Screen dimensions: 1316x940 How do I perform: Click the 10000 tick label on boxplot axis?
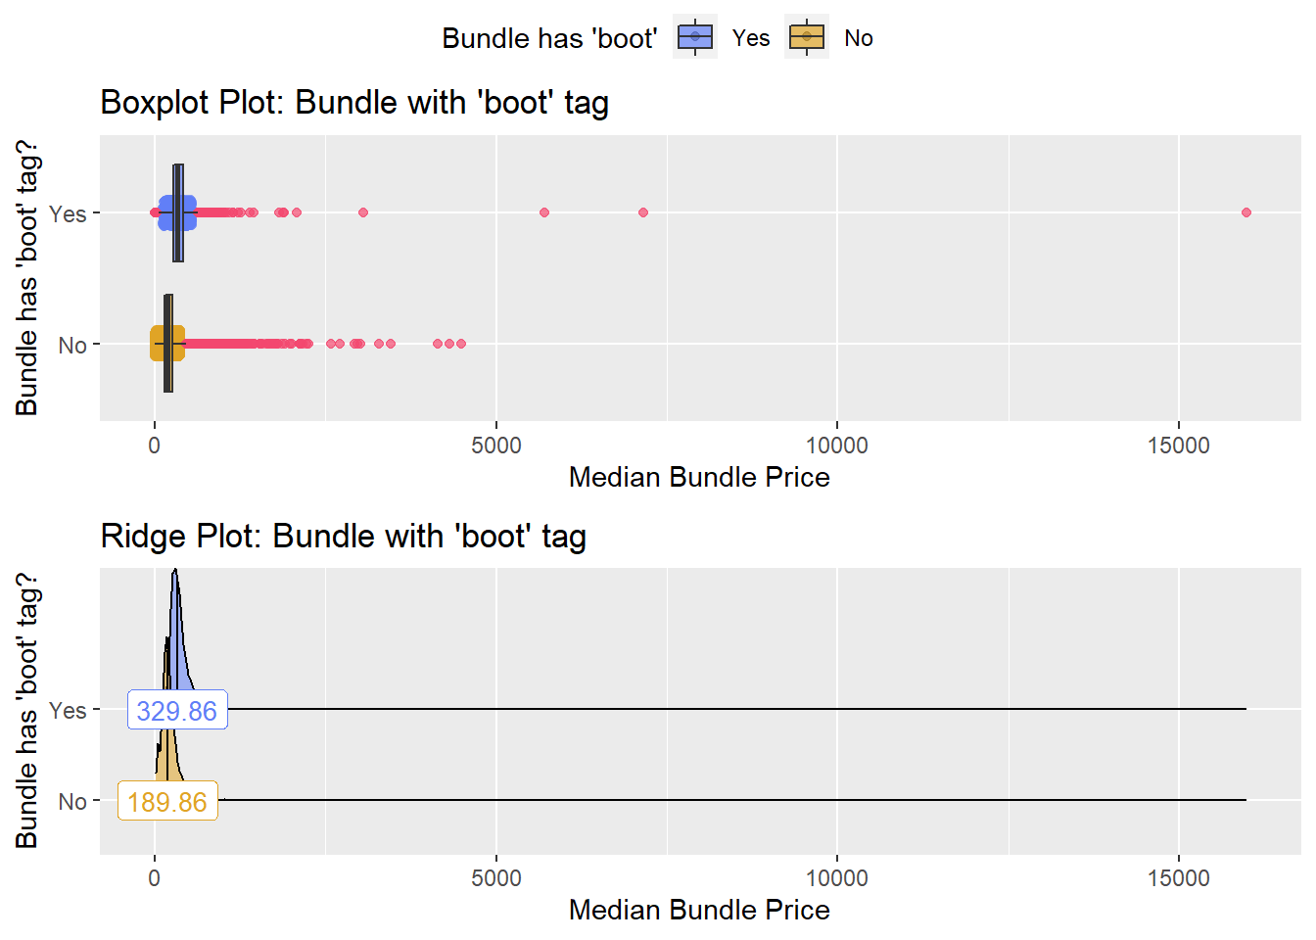(x=837, y=446)
